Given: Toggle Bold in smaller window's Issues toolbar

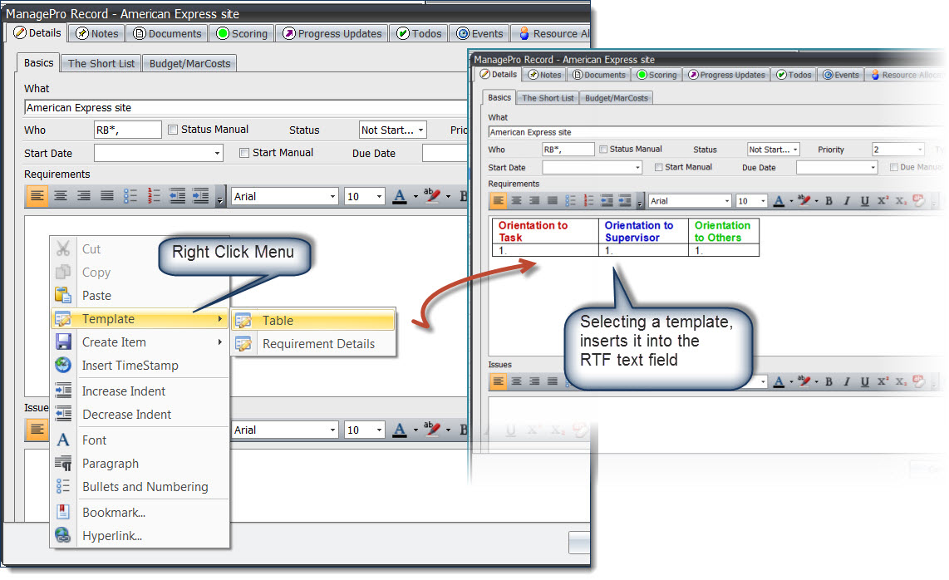Looking at the screenshot, I should point(829,381).
